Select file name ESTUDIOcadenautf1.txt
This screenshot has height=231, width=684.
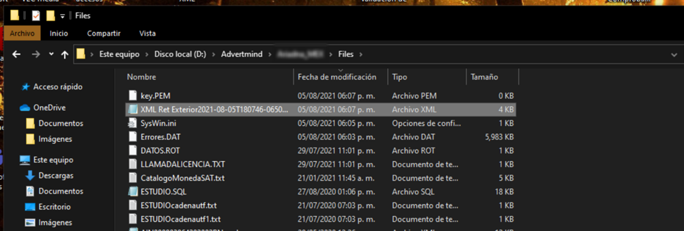click(181, 219)
